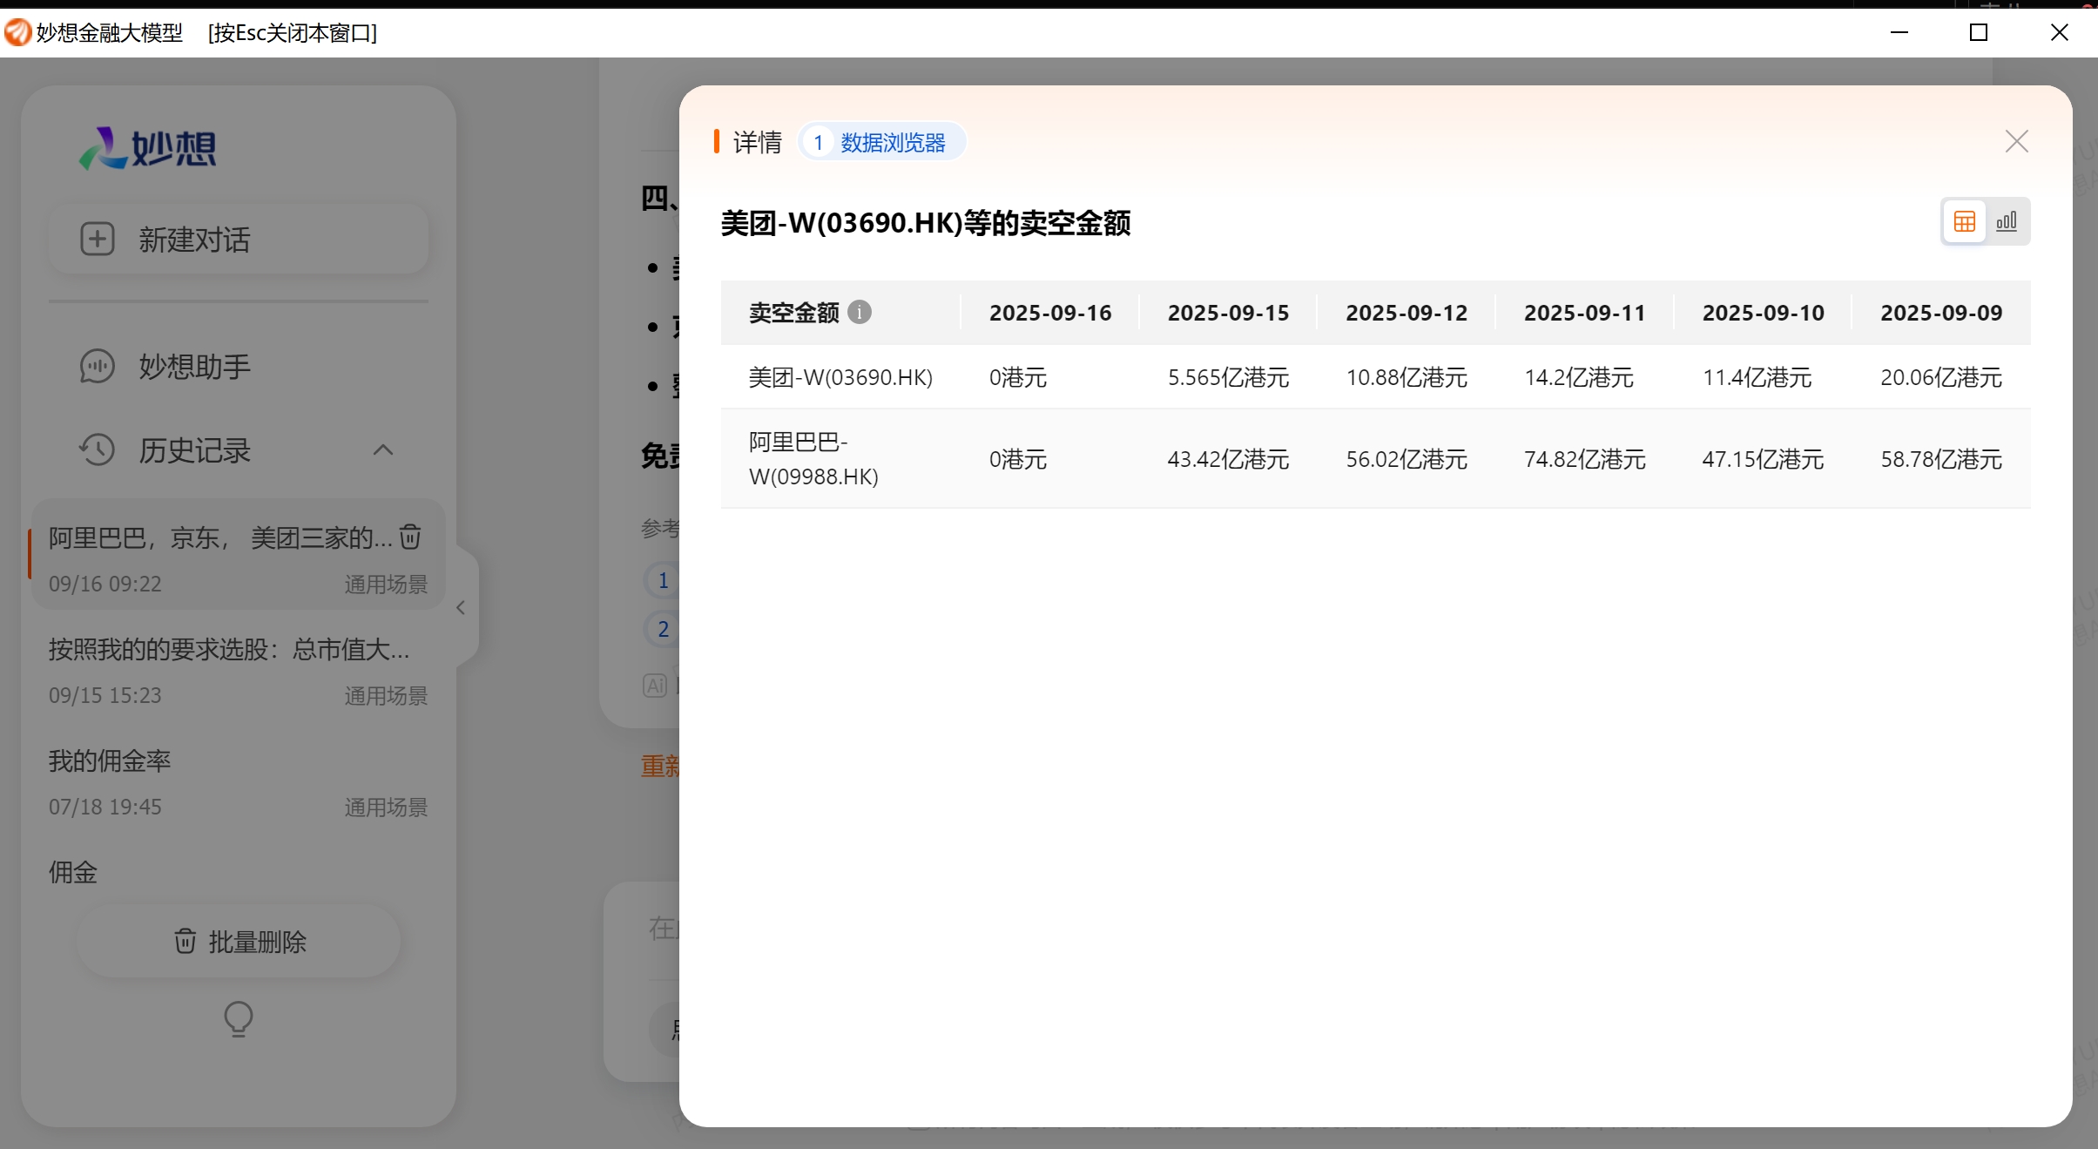Click the 2025-09-10 column header
The height and width of the screenshot is (1149, 2098).
tap(1764, 313)
